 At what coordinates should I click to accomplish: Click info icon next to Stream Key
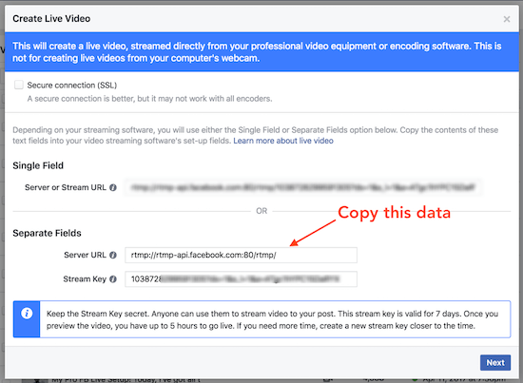tap(113, 279)
